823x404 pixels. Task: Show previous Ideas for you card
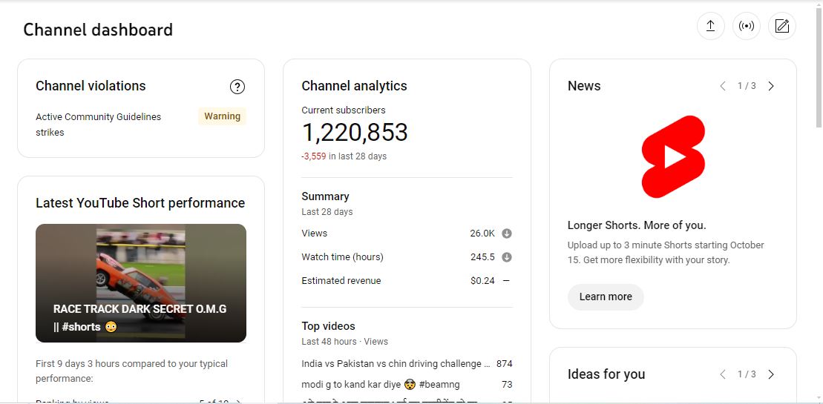tap(723, 374)
